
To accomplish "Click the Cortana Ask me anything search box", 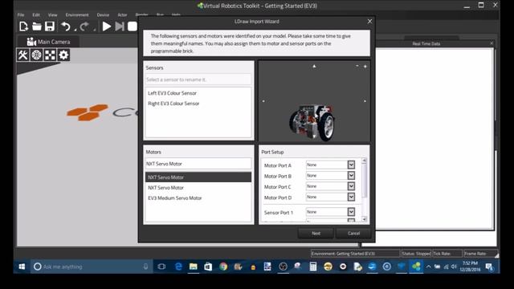I will coord(92,267).
